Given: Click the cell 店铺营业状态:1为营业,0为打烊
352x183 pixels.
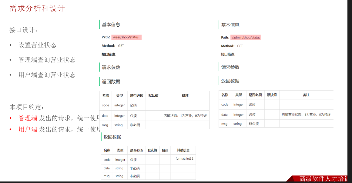Looking at the screenshot, I should point(306,115).
